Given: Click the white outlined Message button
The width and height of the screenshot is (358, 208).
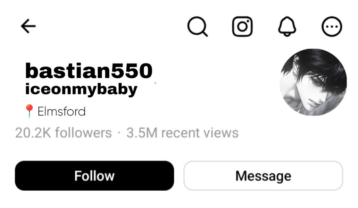Looking at the screenshot, I should tap(263, 176).
